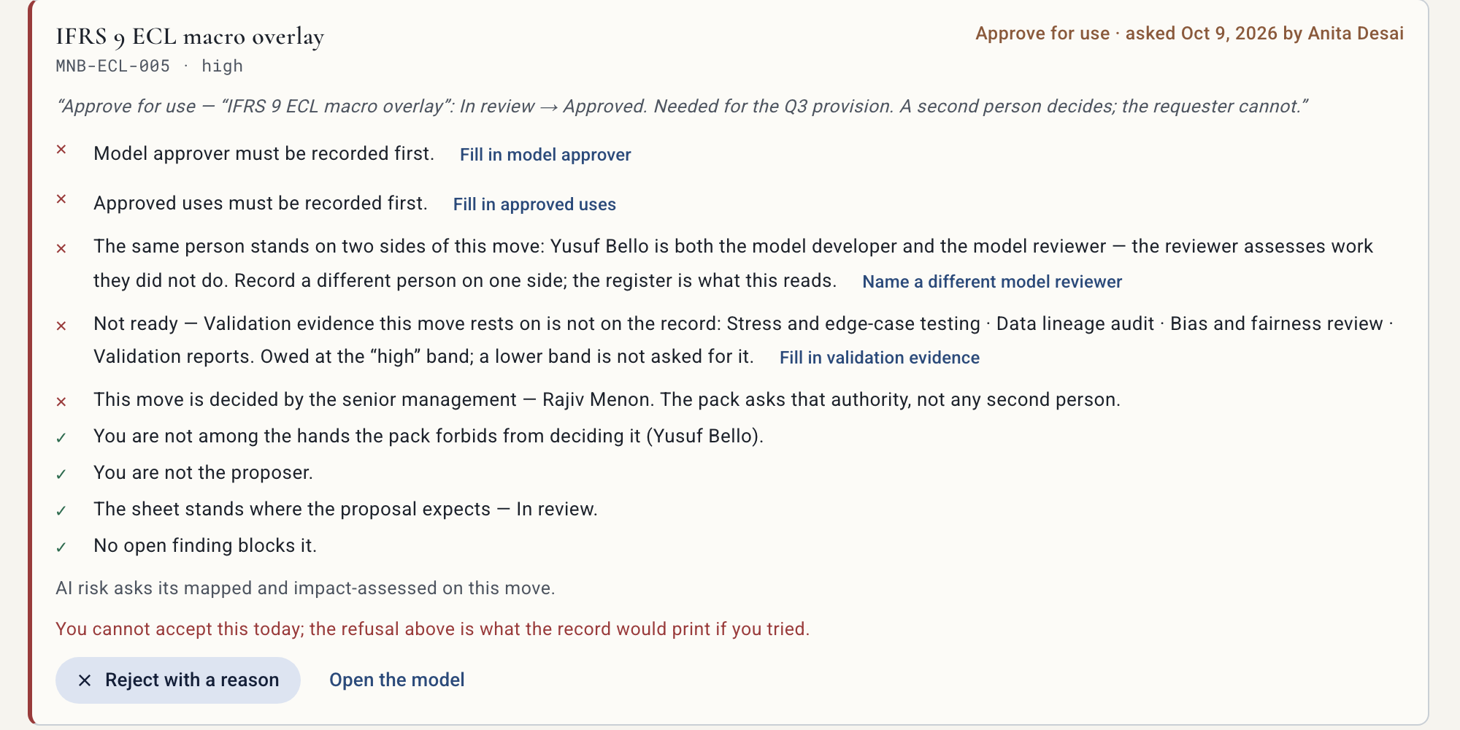Click the red X beside Model approver line
The width and height of the screenshot is (1460, 730).
[61, 150]
